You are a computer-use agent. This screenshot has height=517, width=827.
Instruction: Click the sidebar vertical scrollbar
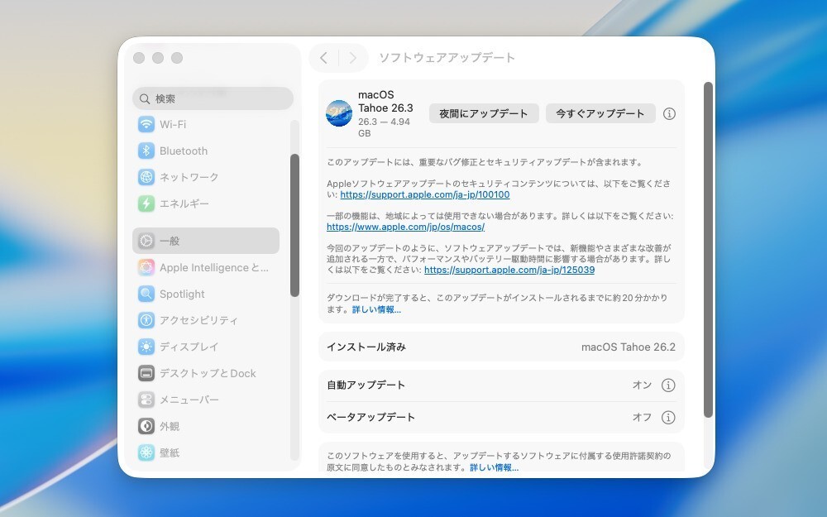tap(295, 225)
